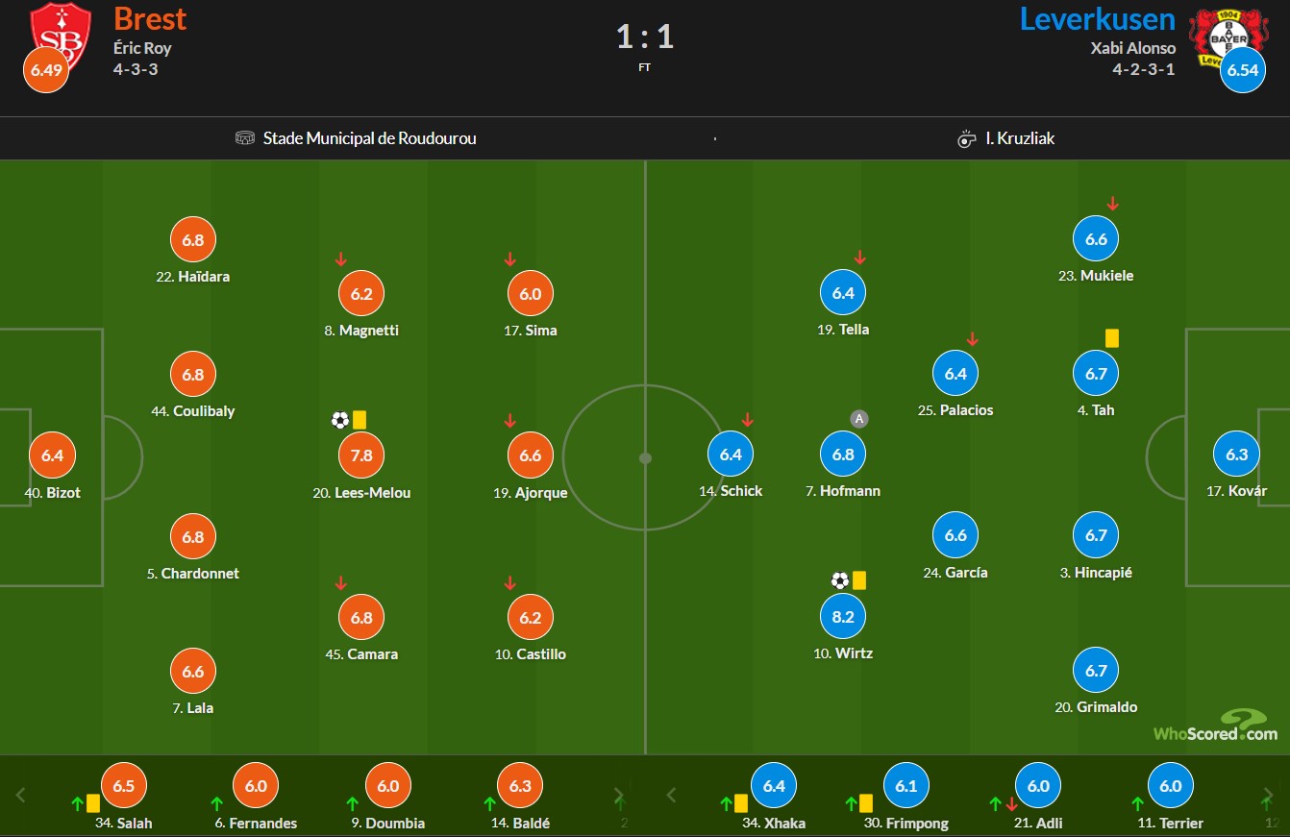Click the stadium icon beside Stade Municipal

pos(244,138)
